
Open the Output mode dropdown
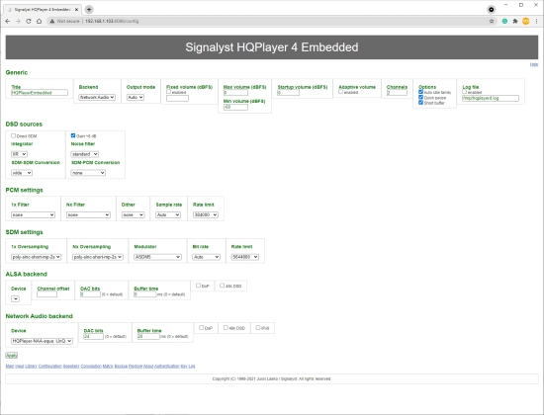136,98
